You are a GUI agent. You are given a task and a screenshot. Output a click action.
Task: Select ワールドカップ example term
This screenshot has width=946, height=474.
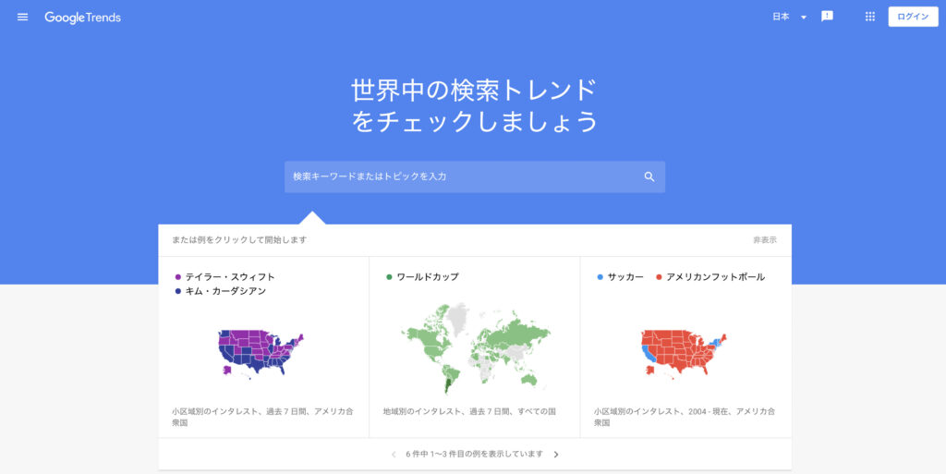pos(428,277)
